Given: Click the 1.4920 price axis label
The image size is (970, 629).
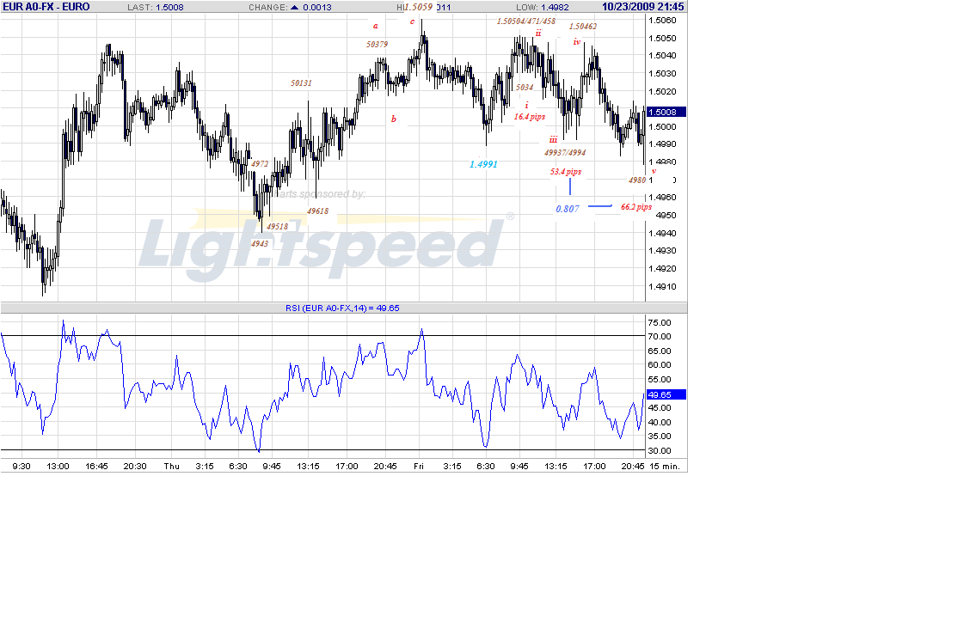Looking at the screenshot, I should (x=662, y=269).
